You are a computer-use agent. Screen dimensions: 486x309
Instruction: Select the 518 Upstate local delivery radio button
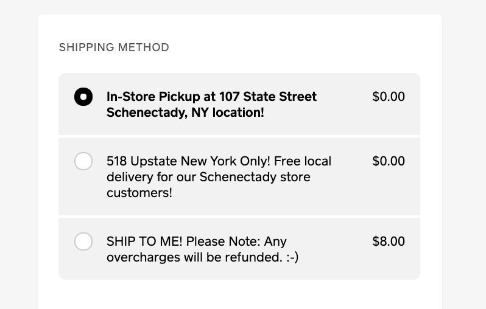click(x=83, y=161)
